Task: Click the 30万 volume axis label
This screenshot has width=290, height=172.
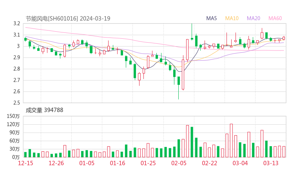Action: click(x=14, y=149)
